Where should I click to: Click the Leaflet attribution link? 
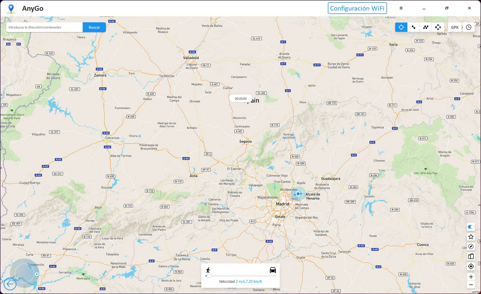pos(475,292)
